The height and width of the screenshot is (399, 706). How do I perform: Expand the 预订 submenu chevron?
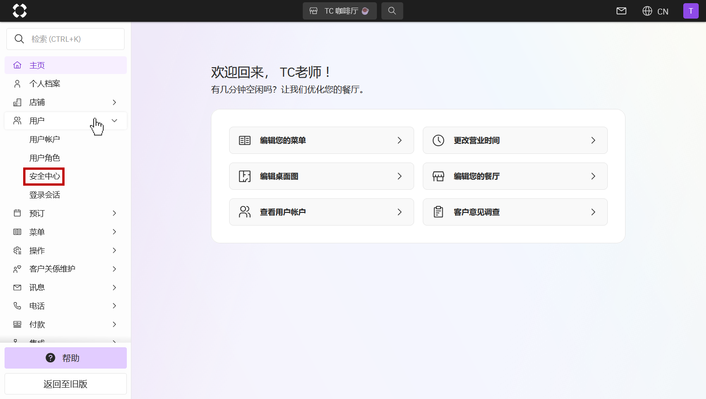click(x=115, y=213)
